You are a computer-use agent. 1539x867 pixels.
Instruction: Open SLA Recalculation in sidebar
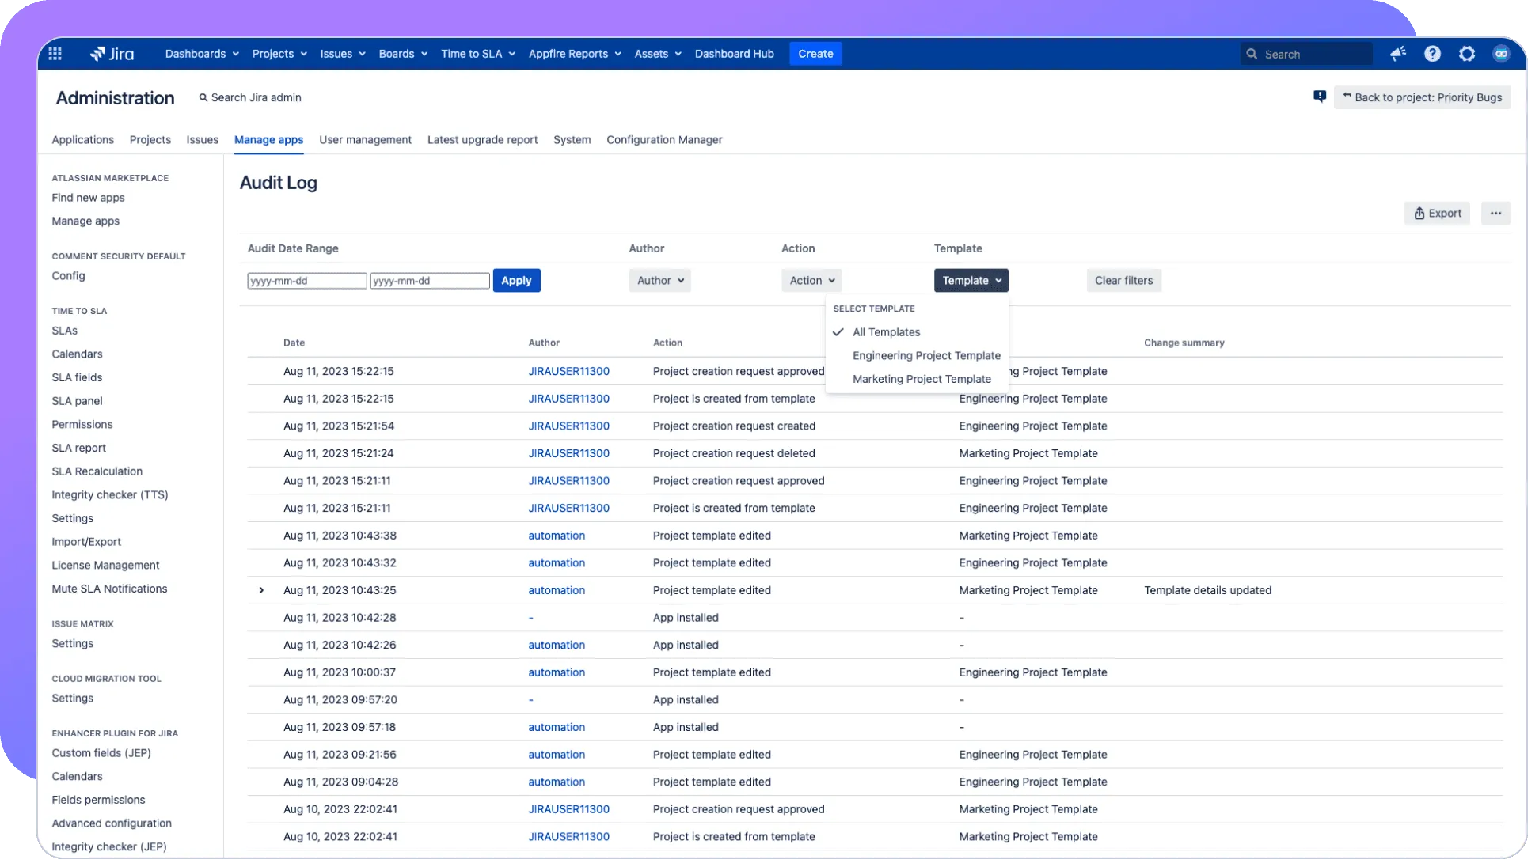pos(97,471)
